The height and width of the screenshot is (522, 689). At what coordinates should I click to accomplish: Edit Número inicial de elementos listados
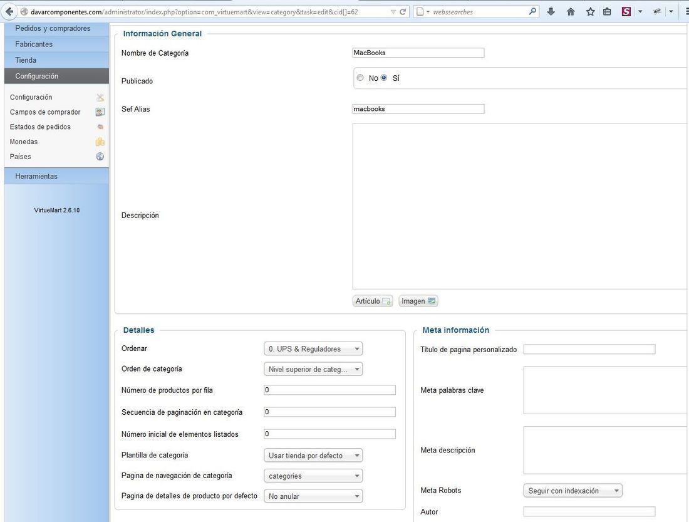pos(329,434)
